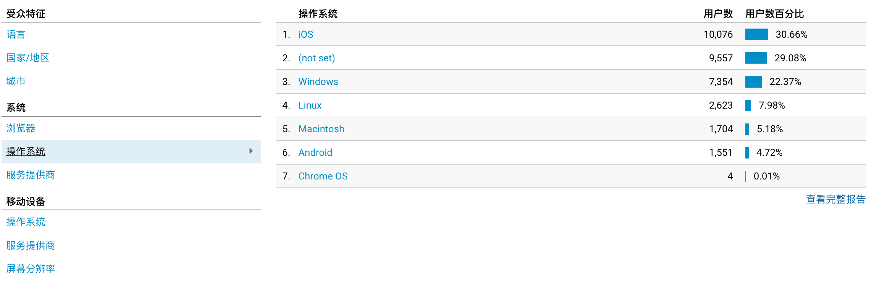873x285 pixels.
Task: Click arrow beside selected 操作系统 item
Action: click(x=251, y=151)
